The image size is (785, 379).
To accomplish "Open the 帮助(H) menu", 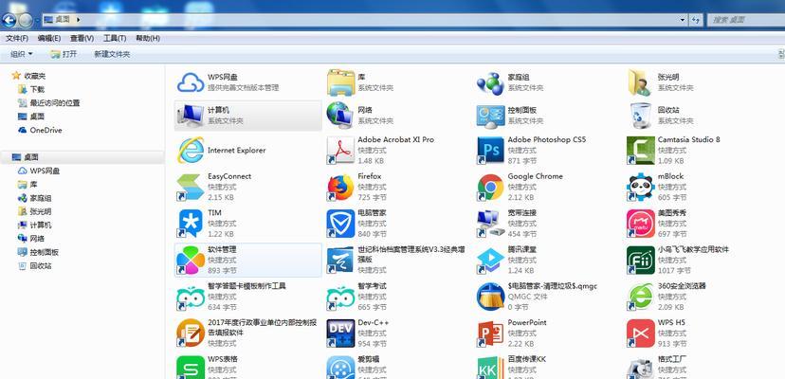I will tap(148, 39).
